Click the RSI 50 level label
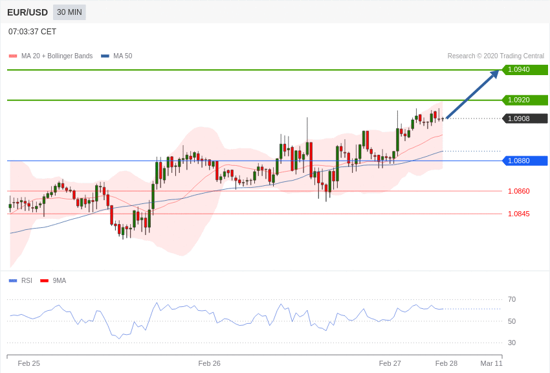This screenshot has height=373, width=550. (x=512, y=321)
